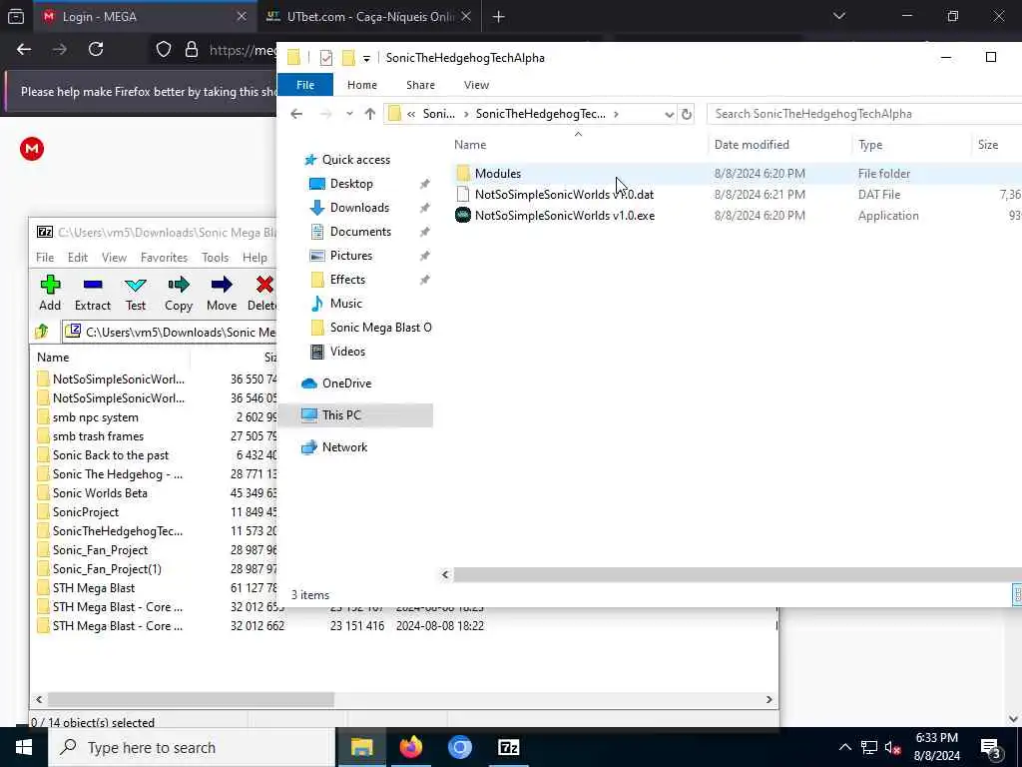The image size is (1022, 767).
Task: Select the NotSoSimpleSonicWorlds v1.0.dat file
Action: coord(564,195)
